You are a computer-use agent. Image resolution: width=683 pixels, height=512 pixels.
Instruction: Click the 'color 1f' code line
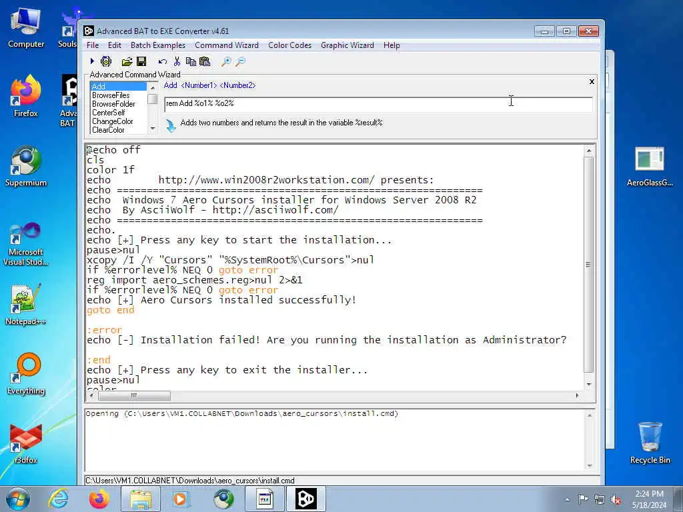pyautogui.click(x=111, y=170)
